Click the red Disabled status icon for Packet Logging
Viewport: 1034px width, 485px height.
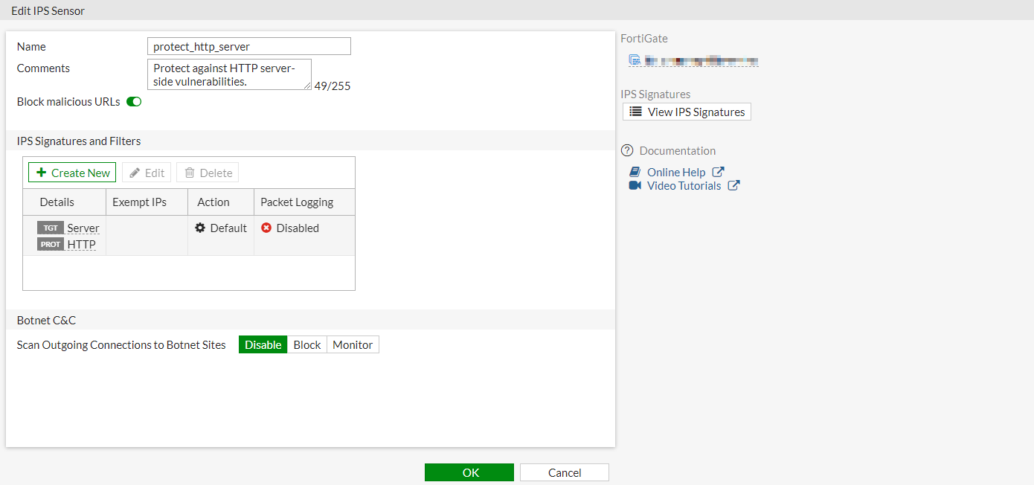(267, 228)
